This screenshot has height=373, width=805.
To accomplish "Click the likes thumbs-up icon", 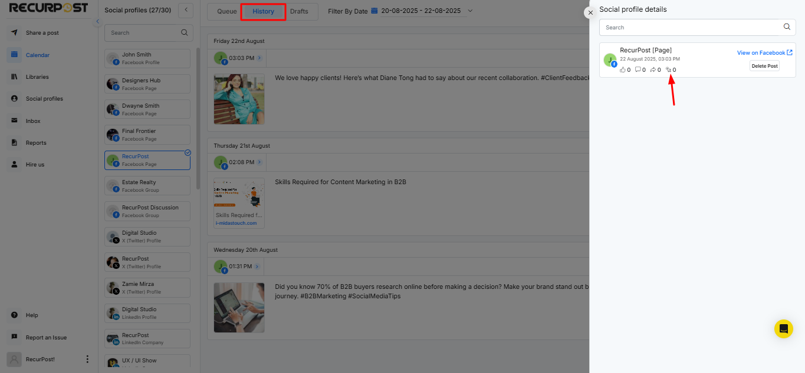I will tap(623, 70).
